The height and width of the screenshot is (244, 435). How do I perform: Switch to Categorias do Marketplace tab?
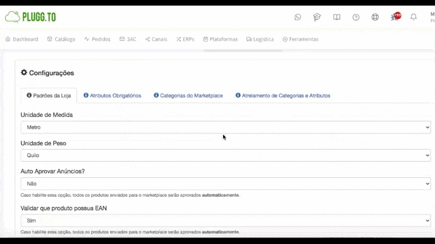pyautogui.click(x=189, y=96)
